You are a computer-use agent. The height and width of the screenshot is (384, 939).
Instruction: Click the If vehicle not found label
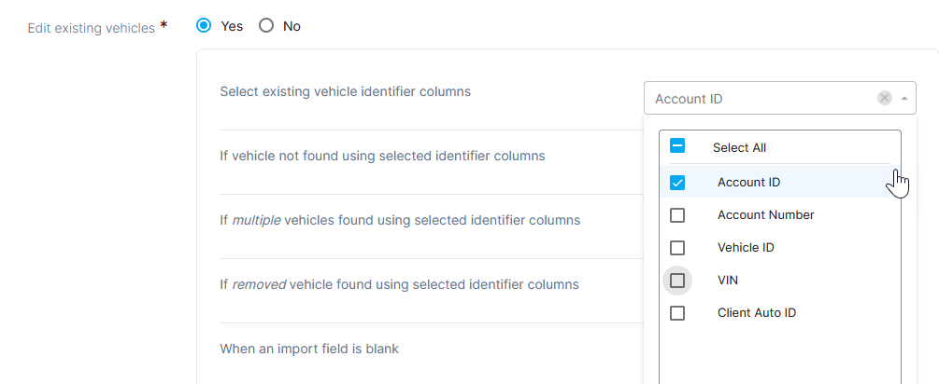point(381,156)
